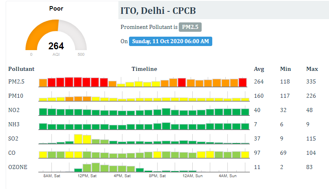Click the last red PM2.5 bar
The image size is (329, 189).
pyautogui.click(x=243, y=82)
